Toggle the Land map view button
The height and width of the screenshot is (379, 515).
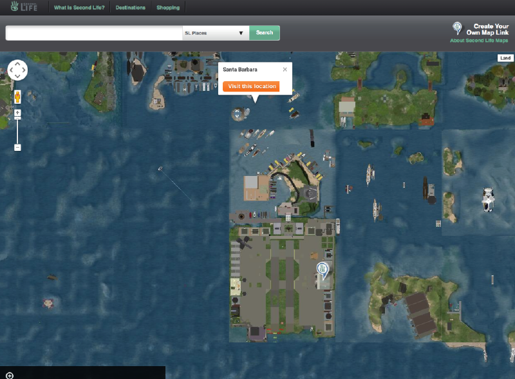point(505,58)
